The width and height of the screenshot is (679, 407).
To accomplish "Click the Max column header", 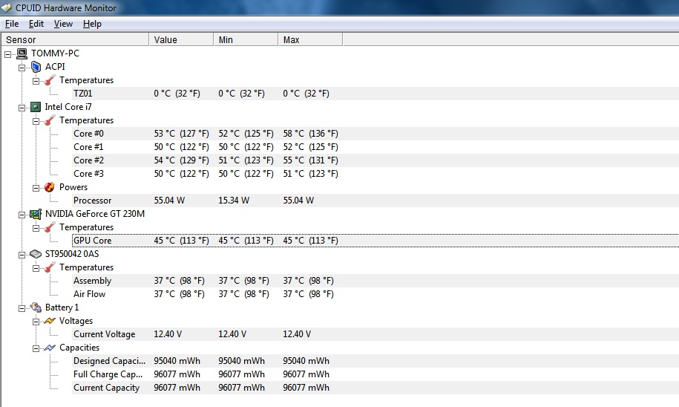I will (x=310, y=39).
